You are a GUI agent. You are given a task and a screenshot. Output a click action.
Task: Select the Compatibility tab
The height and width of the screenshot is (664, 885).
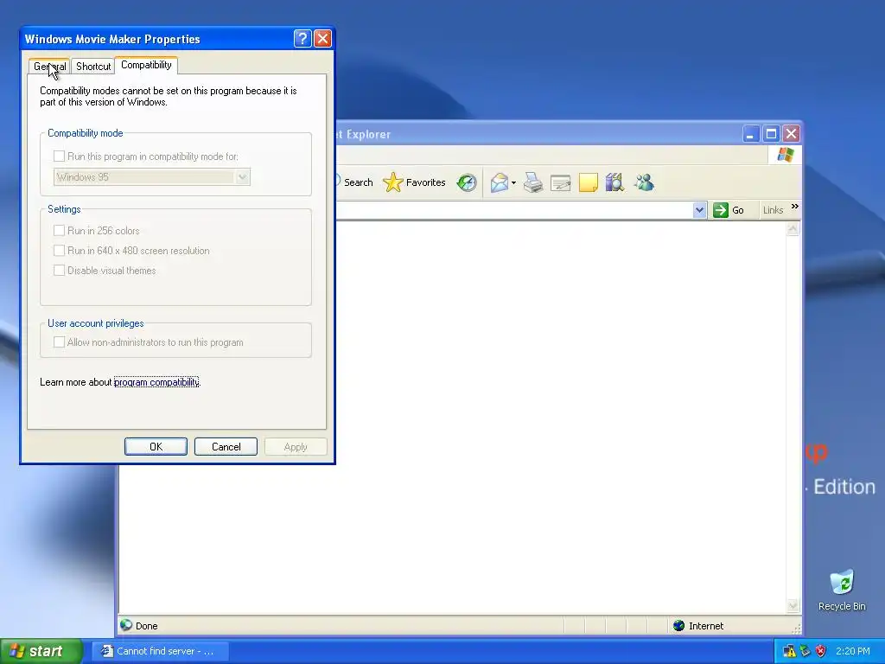pyautogui.click(x=146, y=65)
